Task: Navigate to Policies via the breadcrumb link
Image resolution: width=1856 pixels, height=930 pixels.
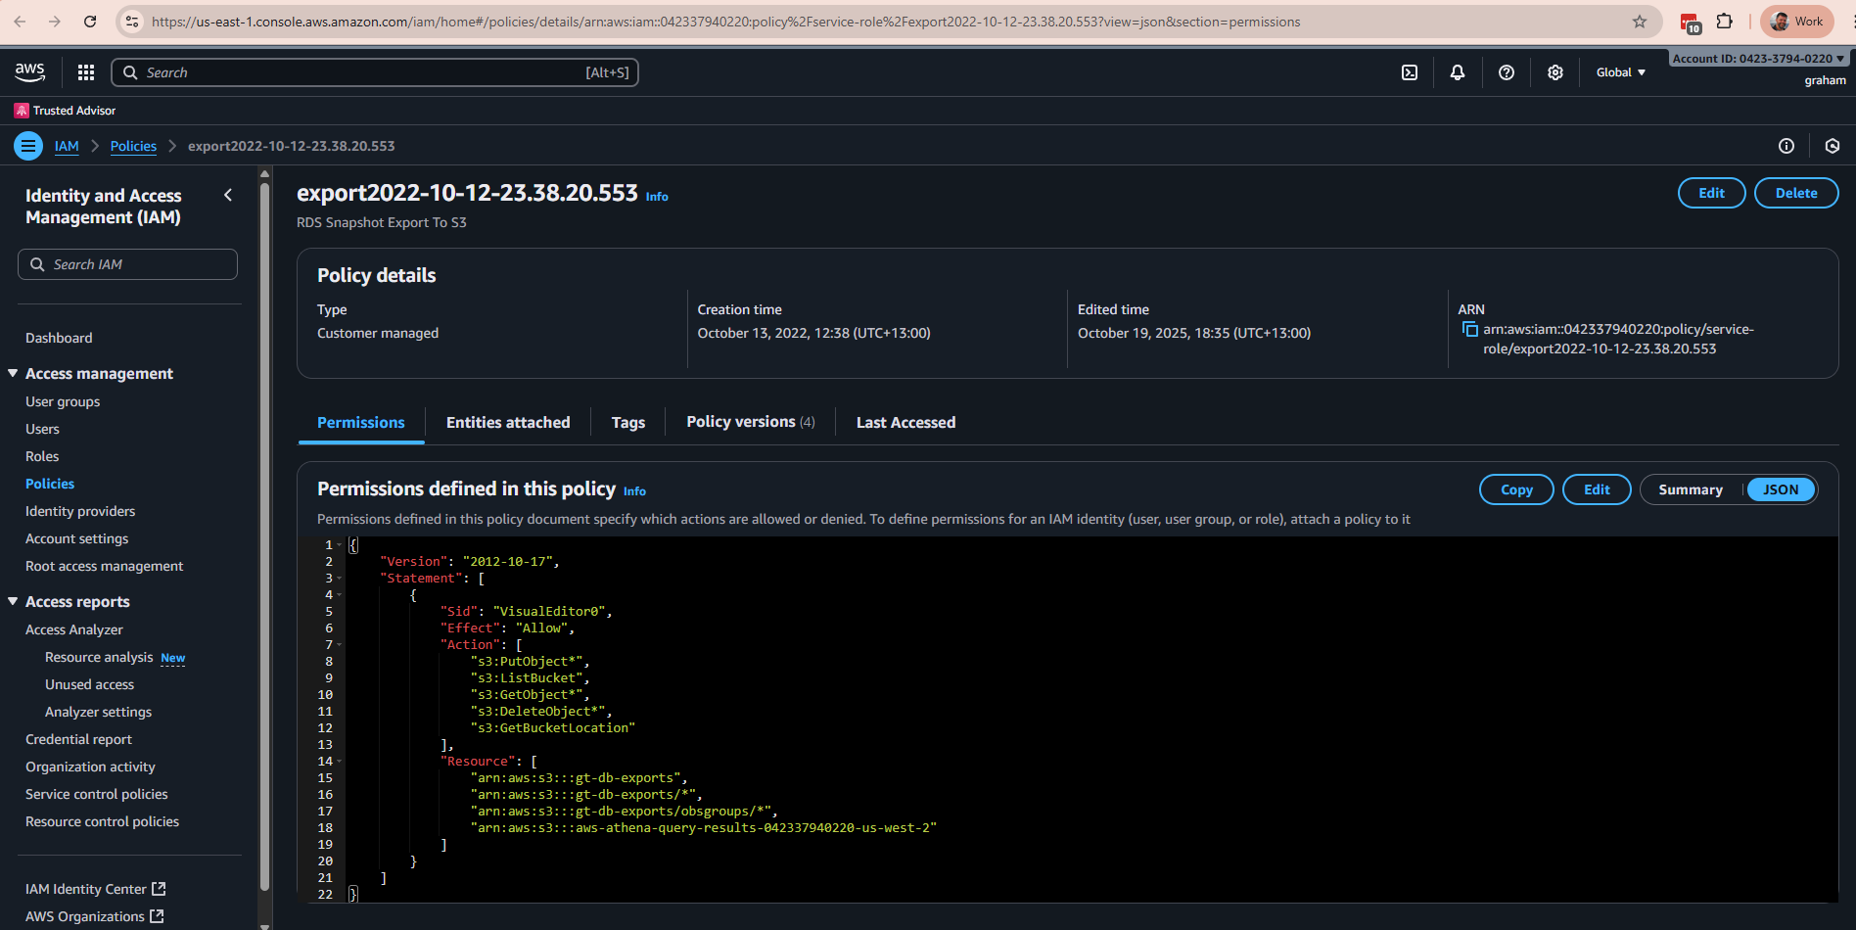Action: point(133,145)
